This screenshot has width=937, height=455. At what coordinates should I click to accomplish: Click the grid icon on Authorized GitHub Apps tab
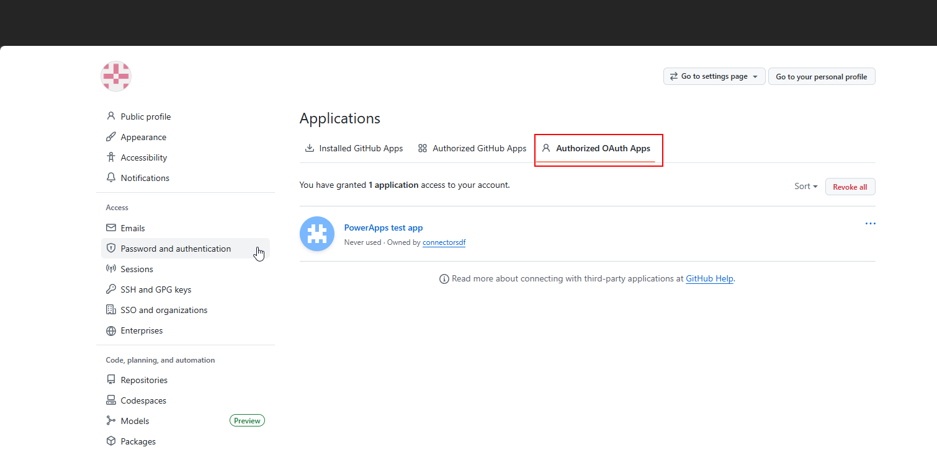click(x=423, y=148)
